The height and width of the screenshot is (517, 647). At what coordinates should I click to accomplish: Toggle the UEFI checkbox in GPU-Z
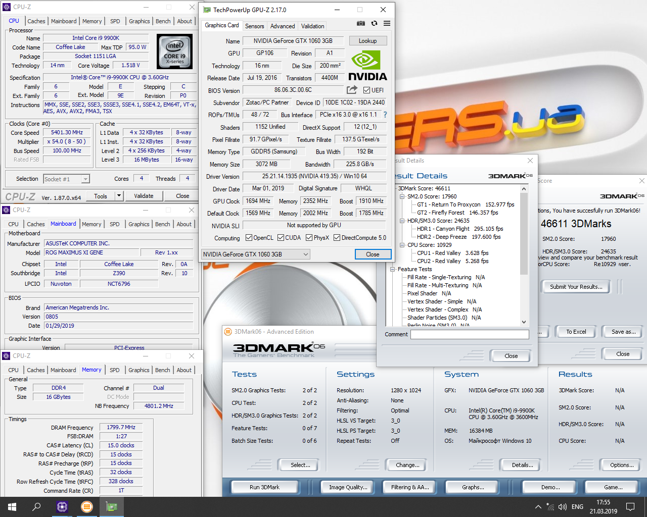tap(367, 90)
